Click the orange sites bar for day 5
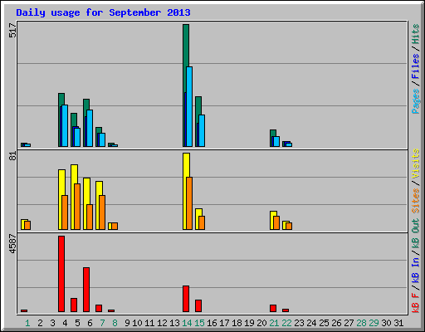Viewport: 425px width, 332px height. click(77, 207)
